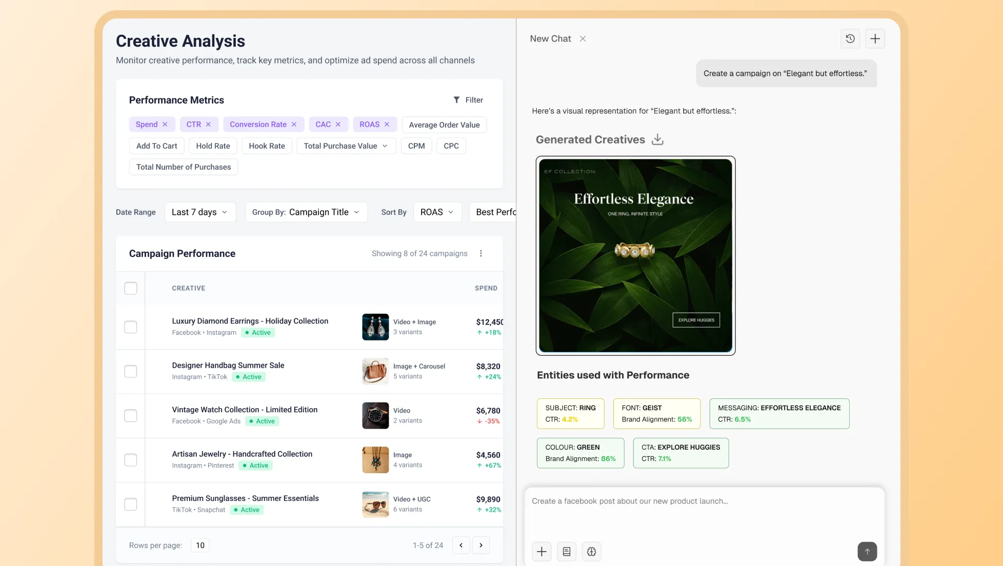This screenshot has height=566, width=1003.
Task: Click the send message arrow button
Action: coord(867,552)
